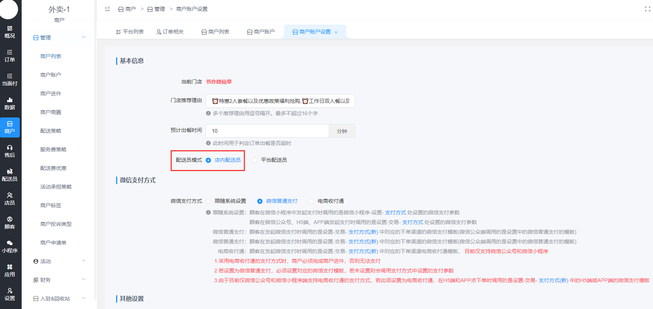Viewport: 653px width, 309px height.
Task: Open the 数据 data sidebar icon
Action: pos(10,104)
